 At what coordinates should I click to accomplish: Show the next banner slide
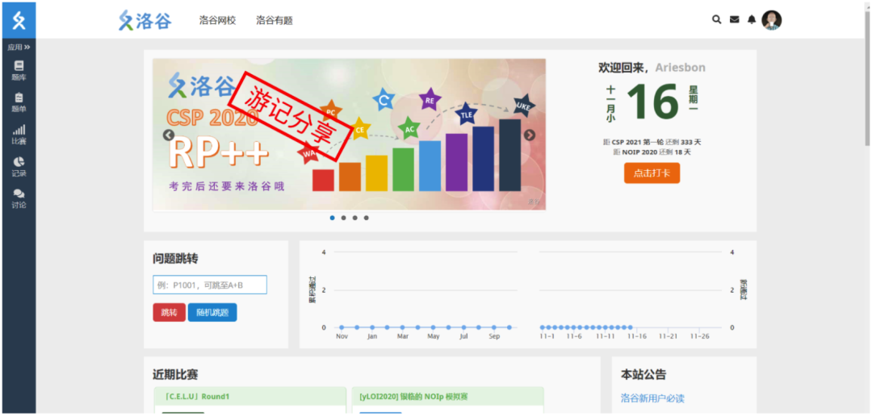click(530, 135)
